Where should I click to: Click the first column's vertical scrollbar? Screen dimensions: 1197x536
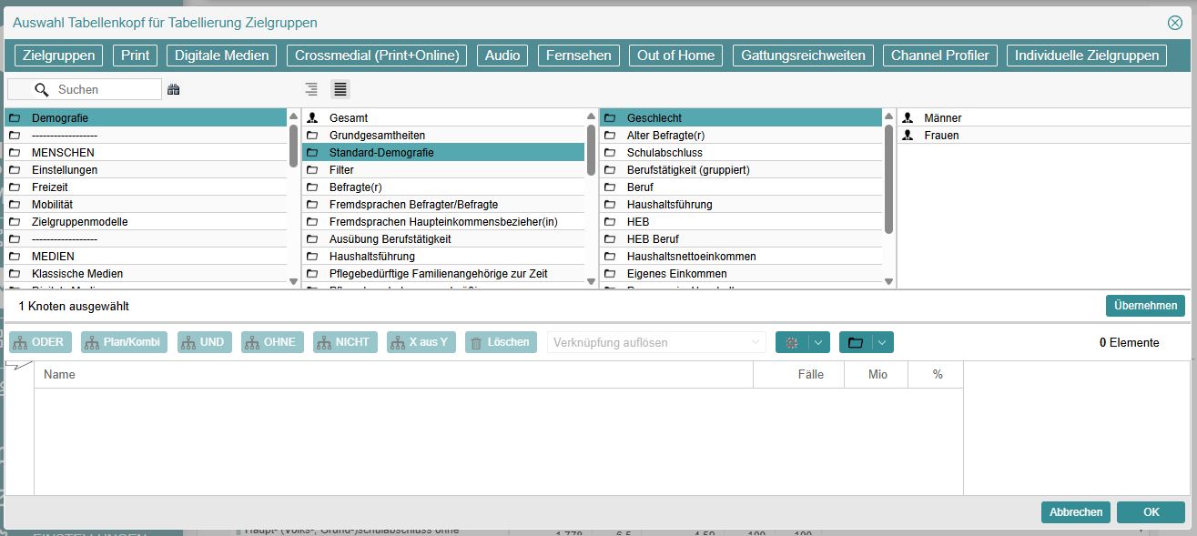(293, 146)
